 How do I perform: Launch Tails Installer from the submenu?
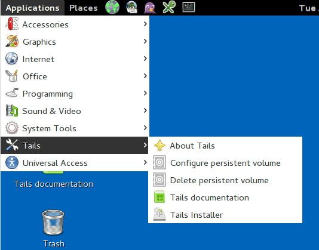click(225, 215)
